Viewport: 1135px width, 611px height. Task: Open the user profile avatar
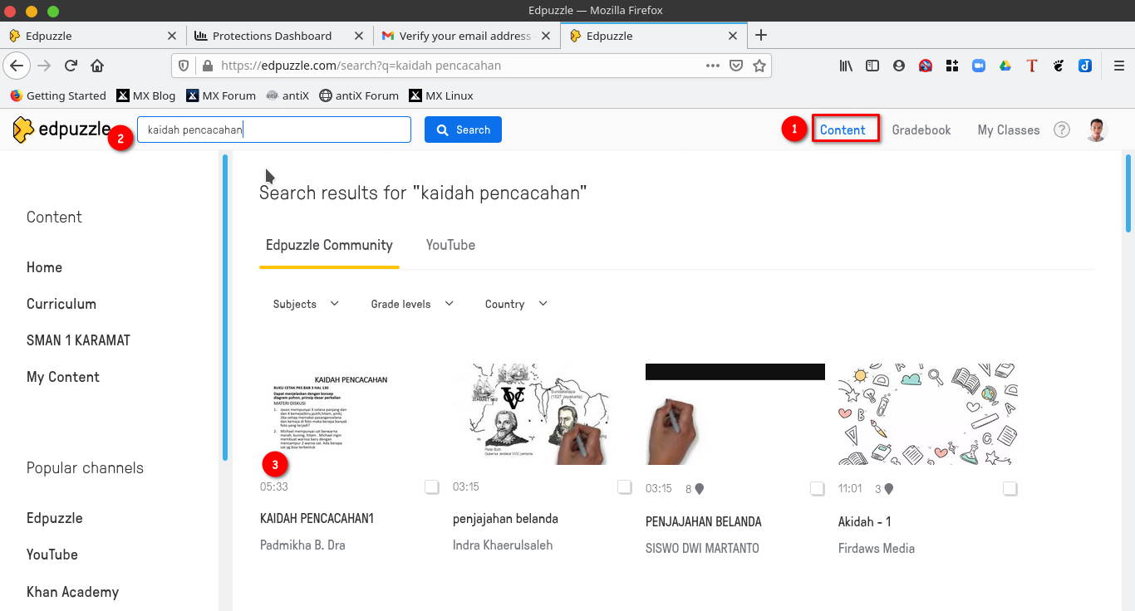click(x=1097, y=130)
